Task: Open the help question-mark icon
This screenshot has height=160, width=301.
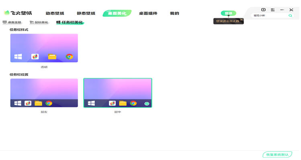Action: coord(263,10)
